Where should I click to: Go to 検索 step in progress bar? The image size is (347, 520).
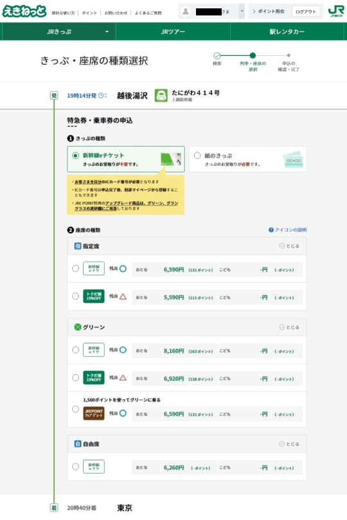[x=217, y=58]
